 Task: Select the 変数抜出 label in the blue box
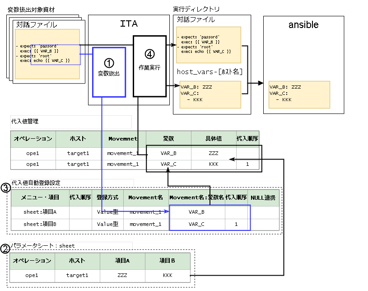coord(109,73)
